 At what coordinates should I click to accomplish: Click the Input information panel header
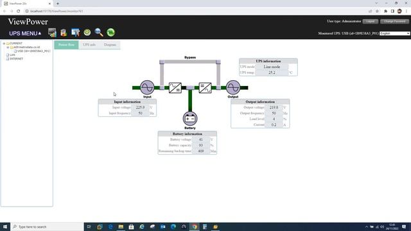[x=127, y=101]
